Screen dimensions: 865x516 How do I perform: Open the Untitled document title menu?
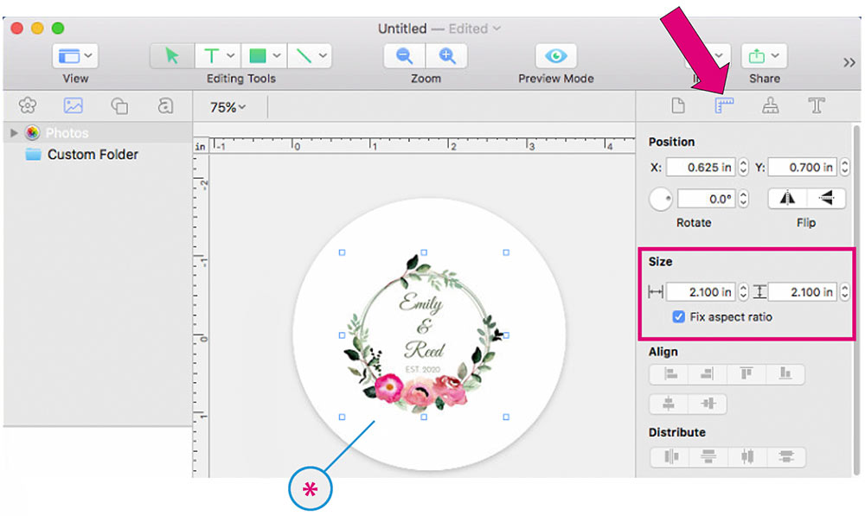coord(439,29)
